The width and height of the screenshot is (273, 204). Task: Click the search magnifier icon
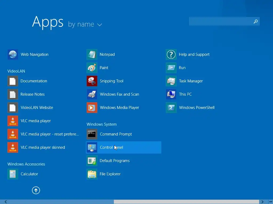coord(256,22)
